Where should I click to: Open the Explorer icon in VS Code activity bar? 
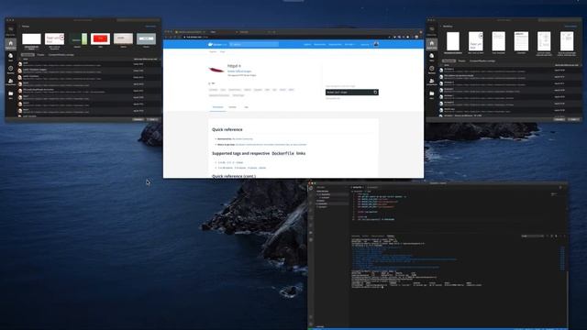pyautogui.click(x=311, y=189)
